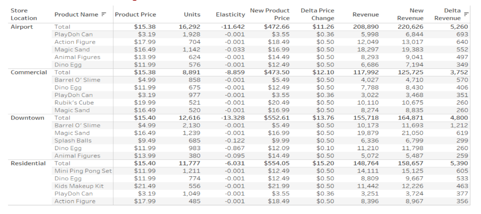Click the sort icon beside Delta Revenue

pos(466,15)
